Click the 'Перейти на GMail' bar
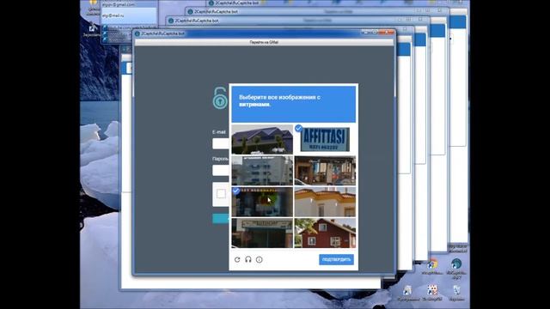The image size is (550, 309). point(264,42)
